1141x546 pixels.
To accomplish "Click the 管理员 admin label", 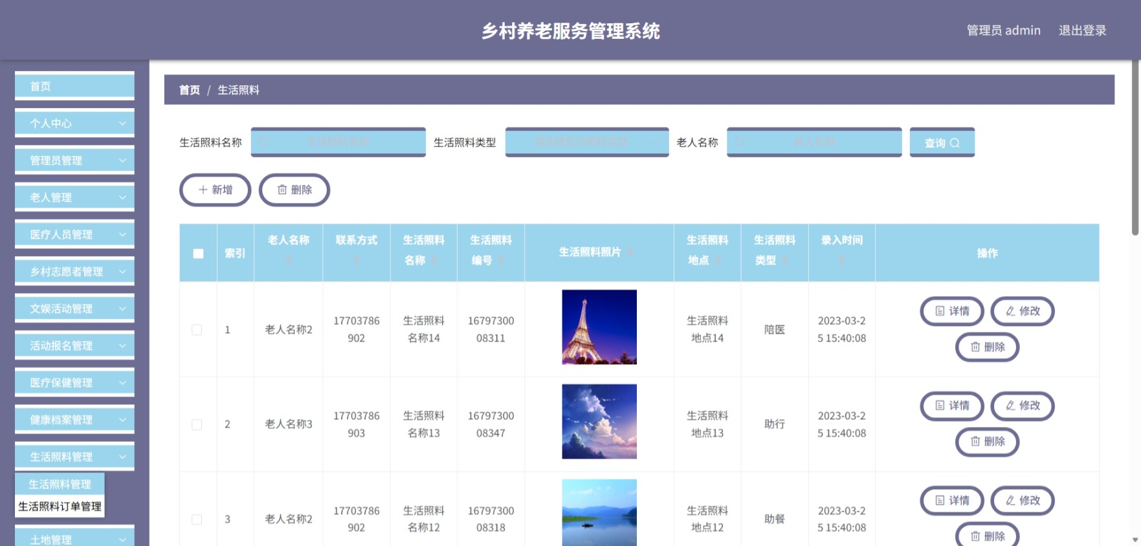I will click(1003, 30).
